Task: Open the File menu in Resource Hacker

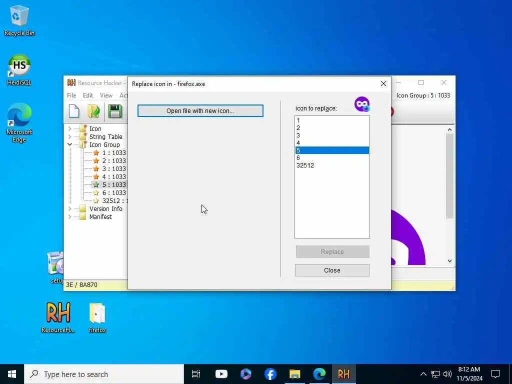Action: [x=71, y=95]
